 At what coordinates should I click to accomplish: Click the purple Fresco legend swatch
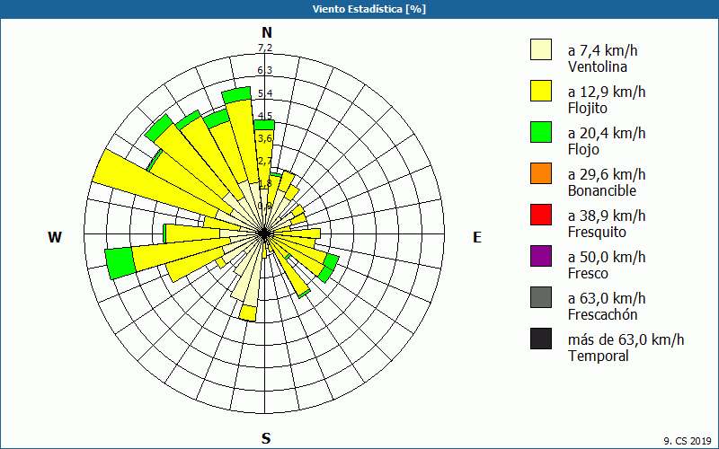541,256
